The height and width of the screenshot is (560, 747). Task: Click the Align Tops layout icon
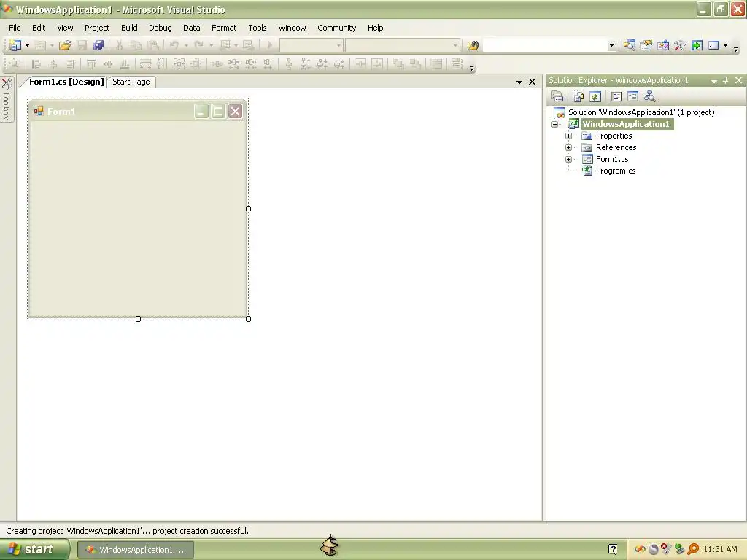(x=90, y=64)
